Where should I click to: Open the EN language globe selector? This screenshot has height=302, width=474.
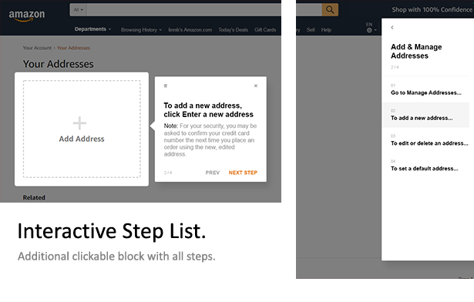[371, 28]
